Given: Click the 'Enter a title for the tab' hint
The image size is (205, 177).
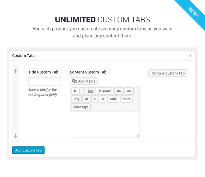Looking at the screenshot, I should (43, 92).
